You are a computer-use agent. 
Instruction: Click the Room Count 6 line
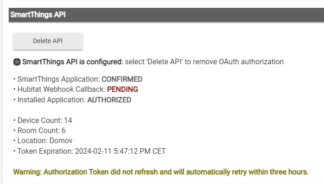point(39,131)
